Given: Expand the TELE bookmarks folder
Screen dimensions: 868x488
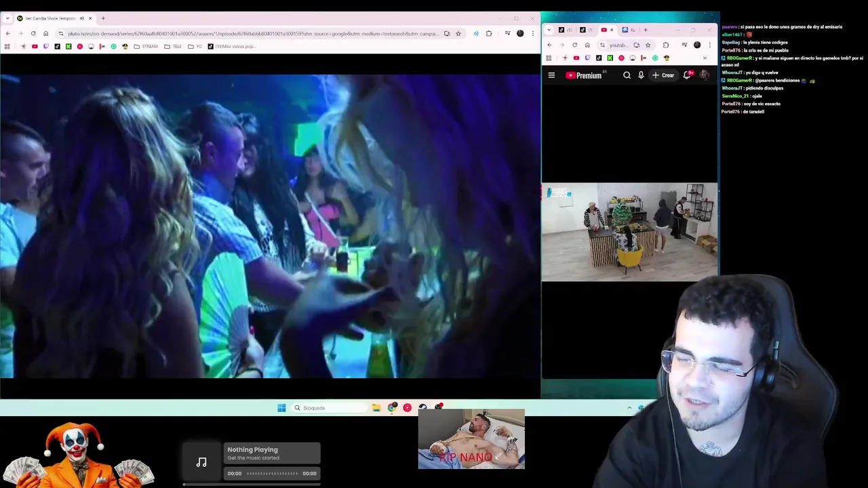Looking at the screenshot, I should coord(173,46).
